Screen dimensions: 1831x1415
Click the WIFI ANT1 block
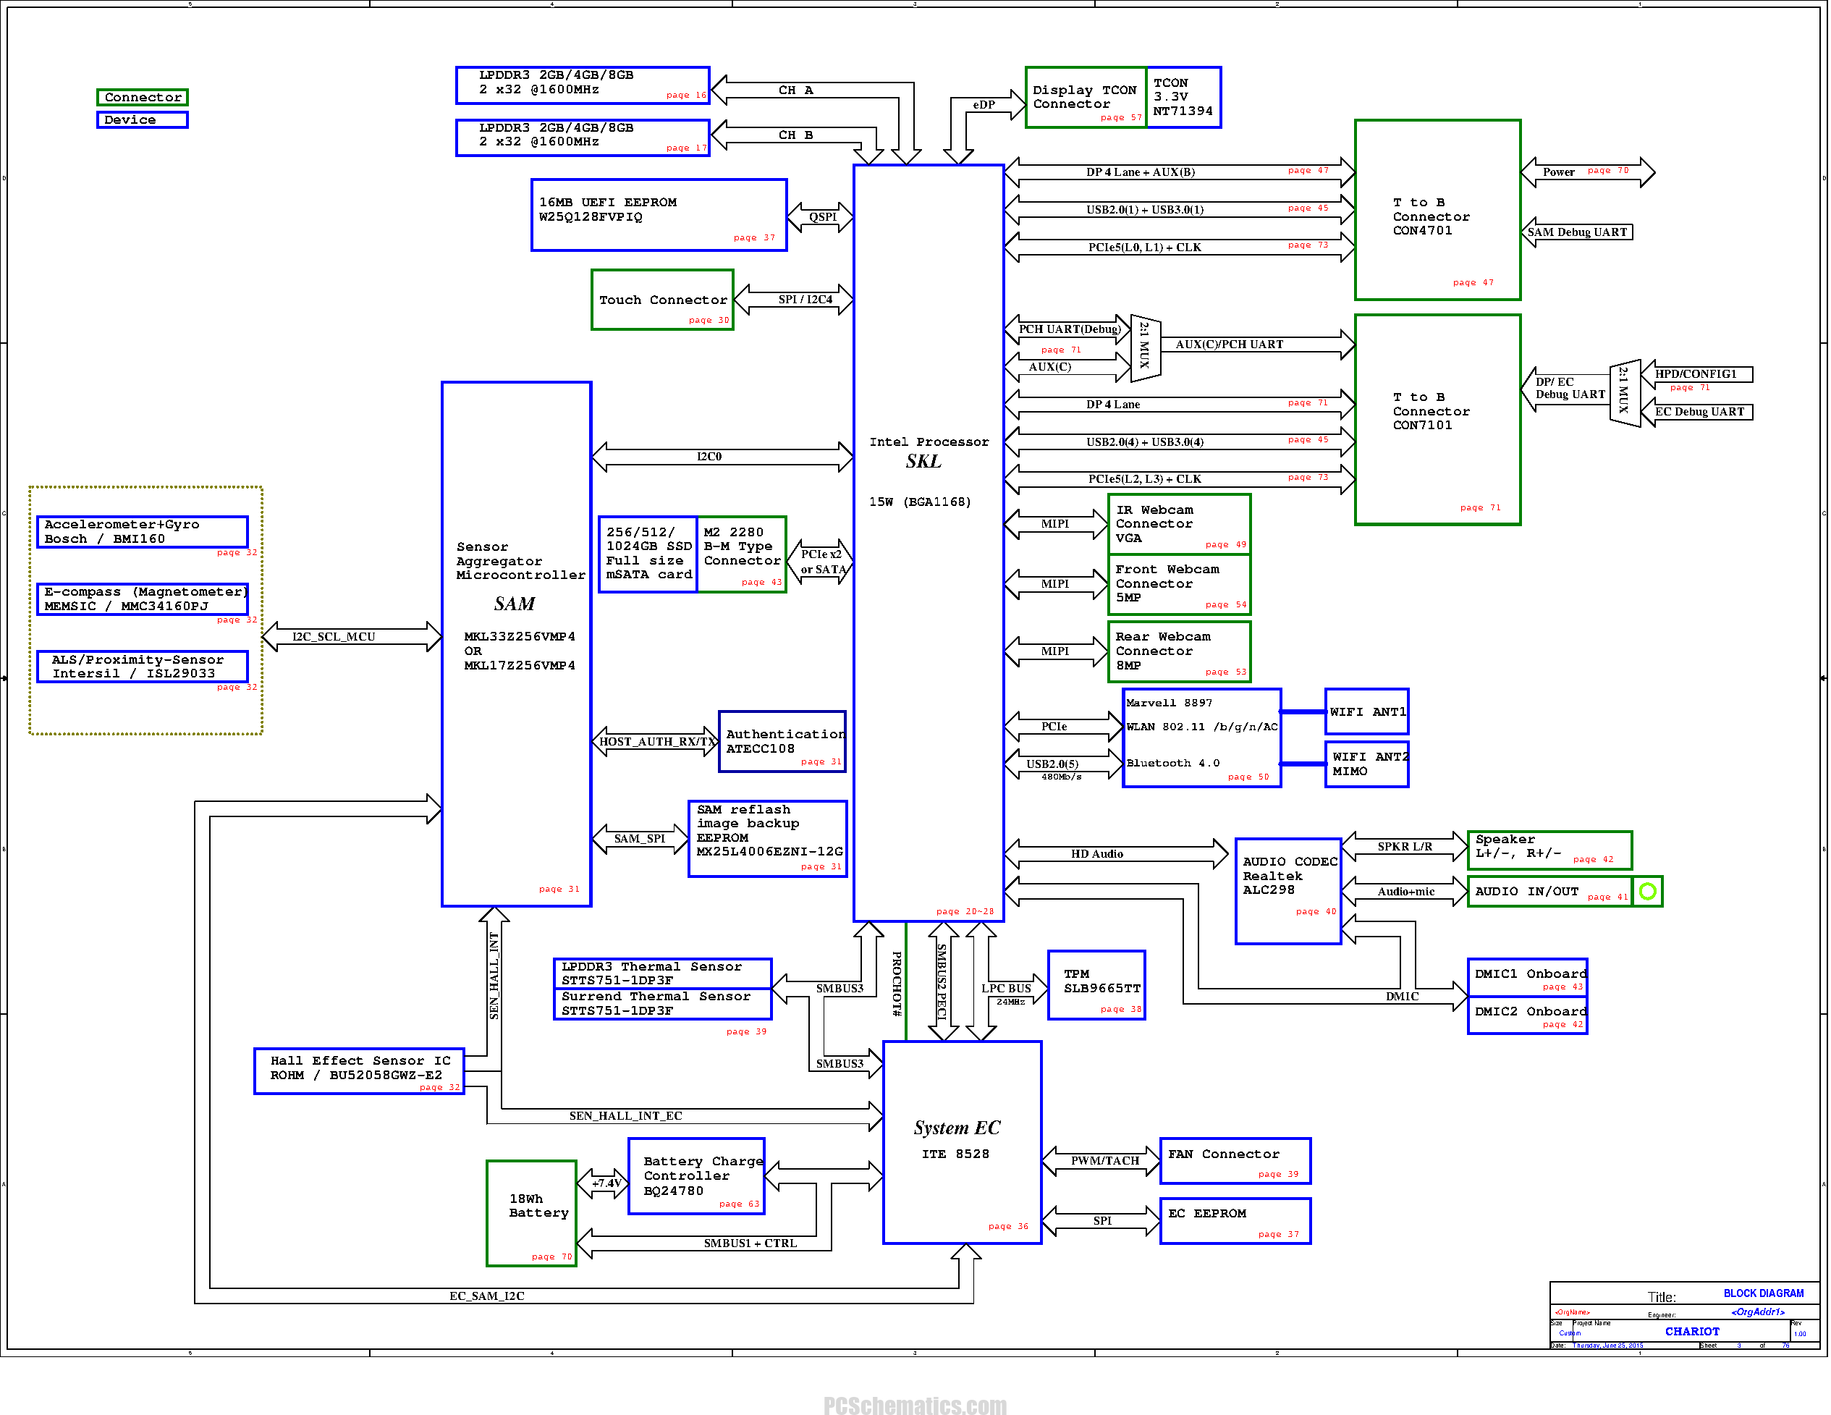click(x=1366, y=711)
